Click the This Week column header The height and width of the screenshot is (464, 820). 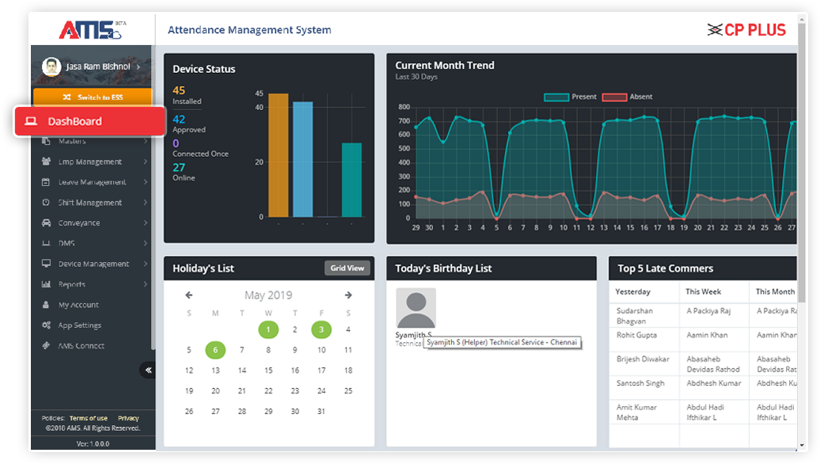tap(704, 291)
